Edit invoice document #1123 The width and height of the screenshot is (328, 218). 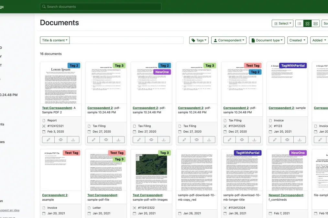tap(275, 140)
